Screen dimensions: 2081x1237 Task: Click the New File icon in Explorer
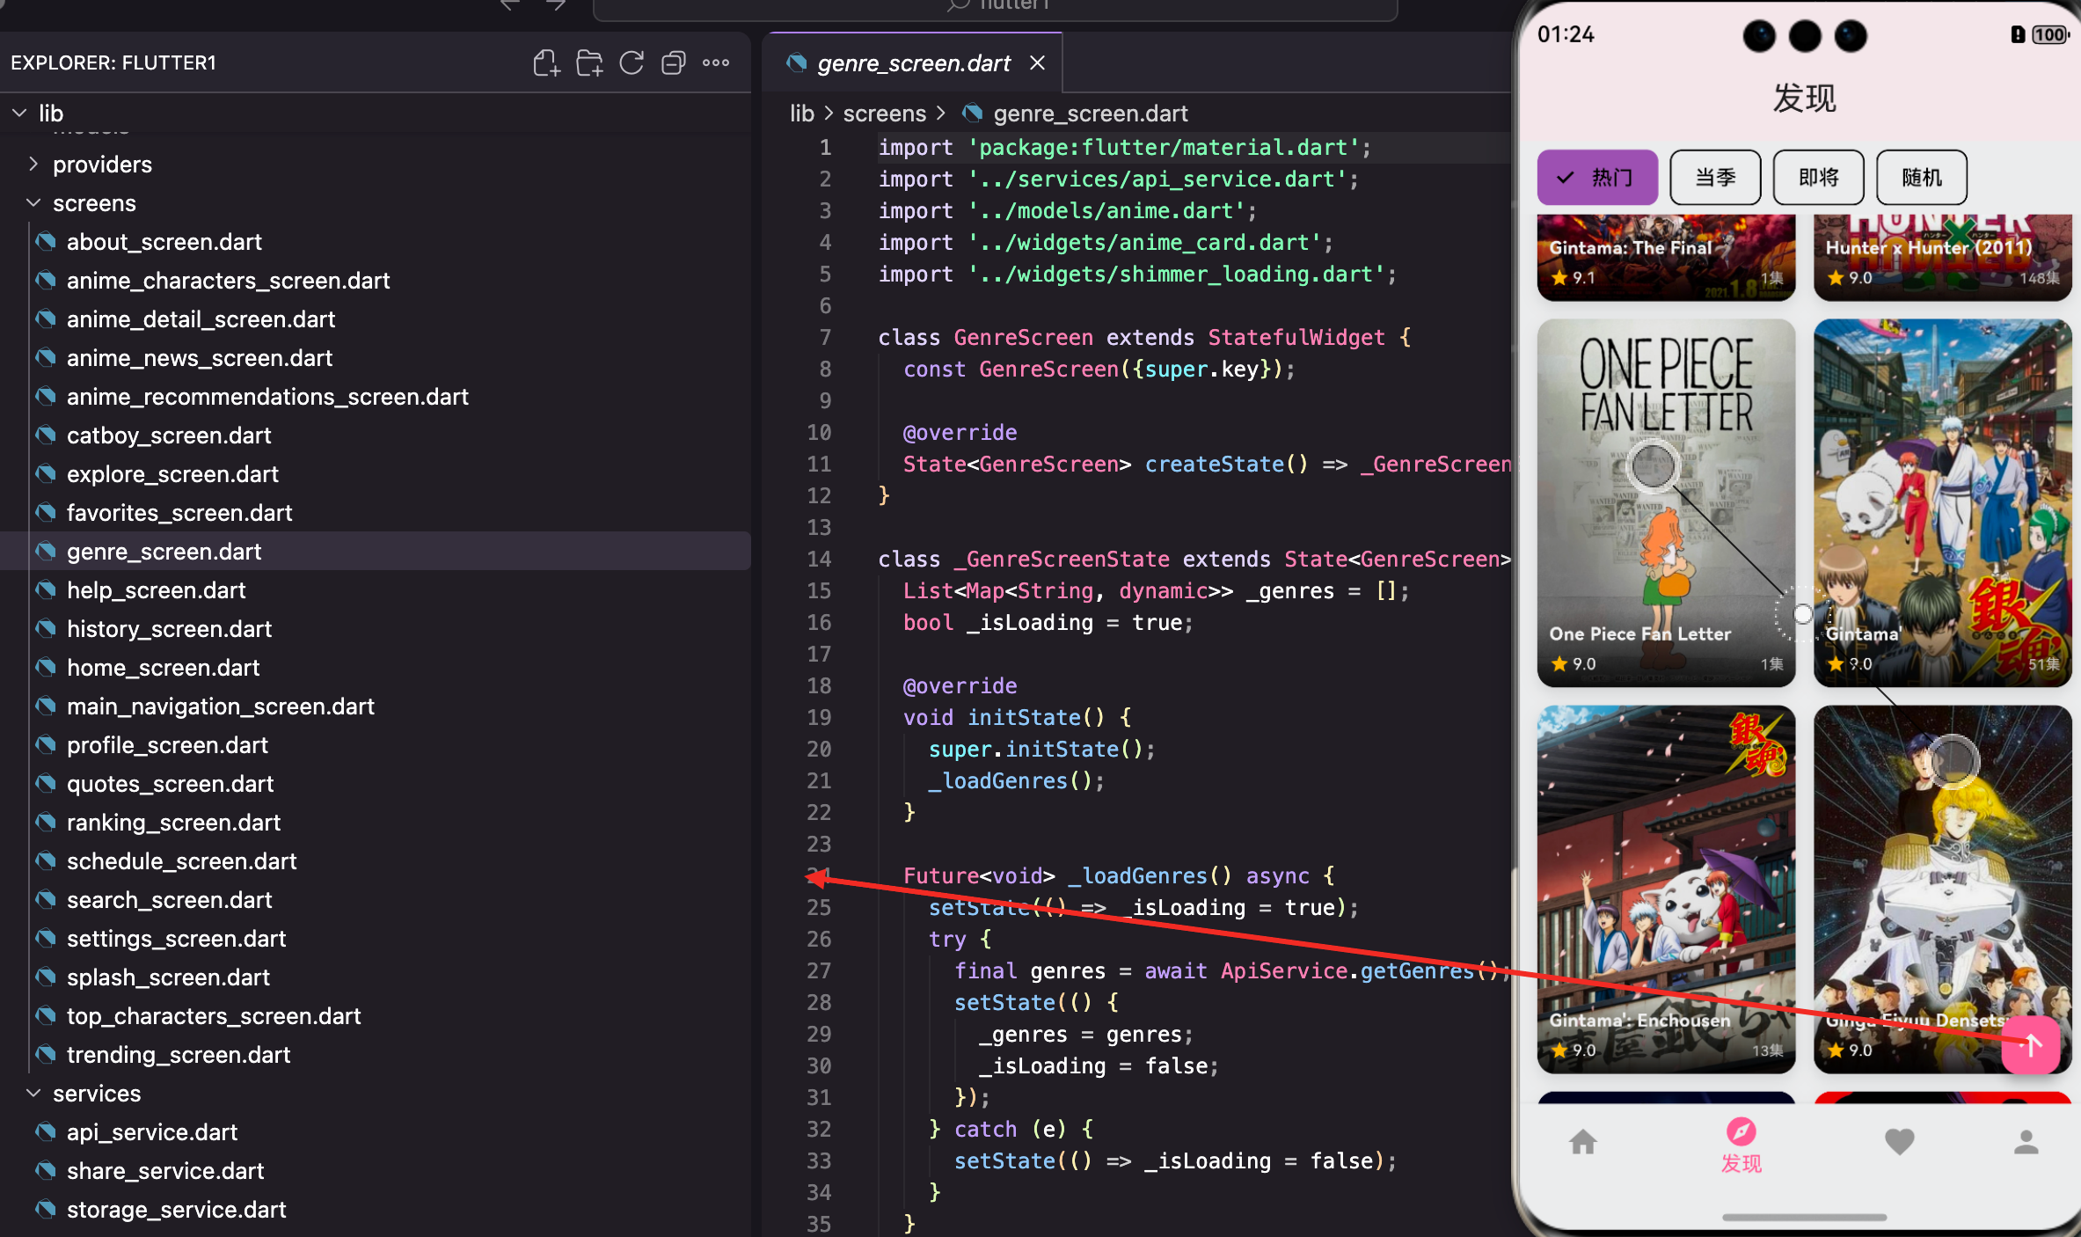click(x=546, y=63)
